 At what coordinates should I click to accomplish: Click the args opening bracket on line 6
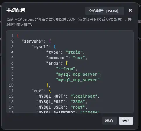tap(67, 63)
